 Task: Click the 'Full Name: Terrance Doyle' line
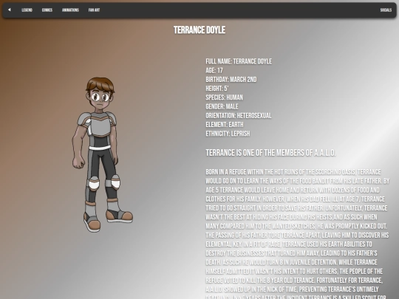click(239, 61)
